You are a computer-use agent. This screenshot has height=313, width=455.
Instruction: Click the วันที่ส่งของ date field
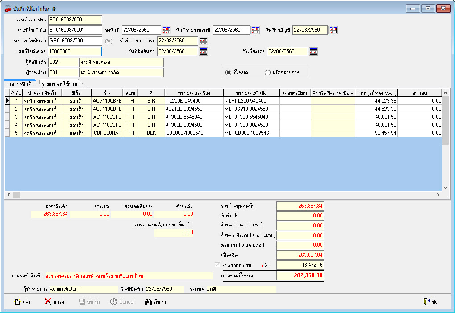tap(287, 51)
